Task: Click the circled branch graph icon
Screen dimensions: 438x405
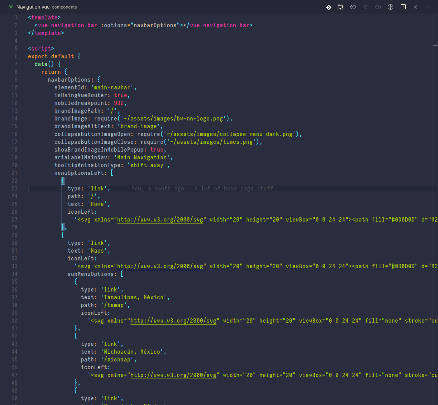Action: pos(391,7)
